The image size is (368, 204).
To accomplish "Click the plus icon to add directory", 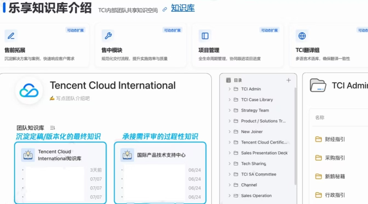I will click(289, 80).
